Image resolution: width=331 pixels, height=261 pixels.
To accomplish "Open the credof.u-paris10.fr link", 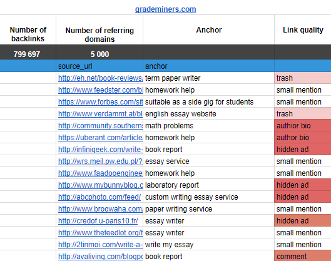I will tap(98, 221).
